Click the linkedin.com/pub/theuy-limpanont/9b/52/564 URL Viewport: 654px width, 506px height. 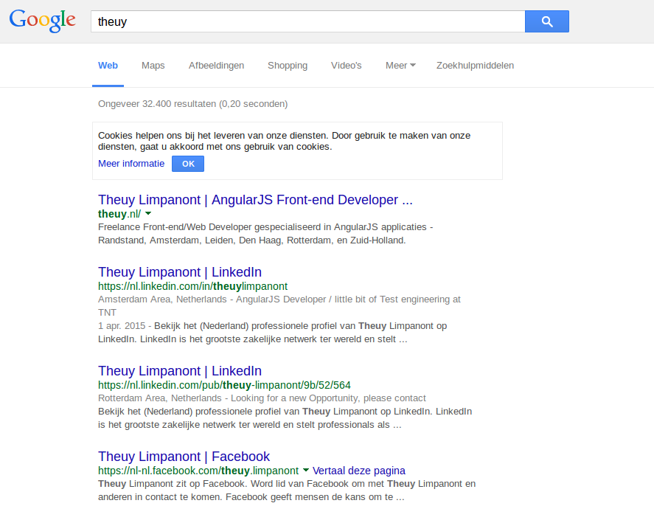click(x=224, y=385)
